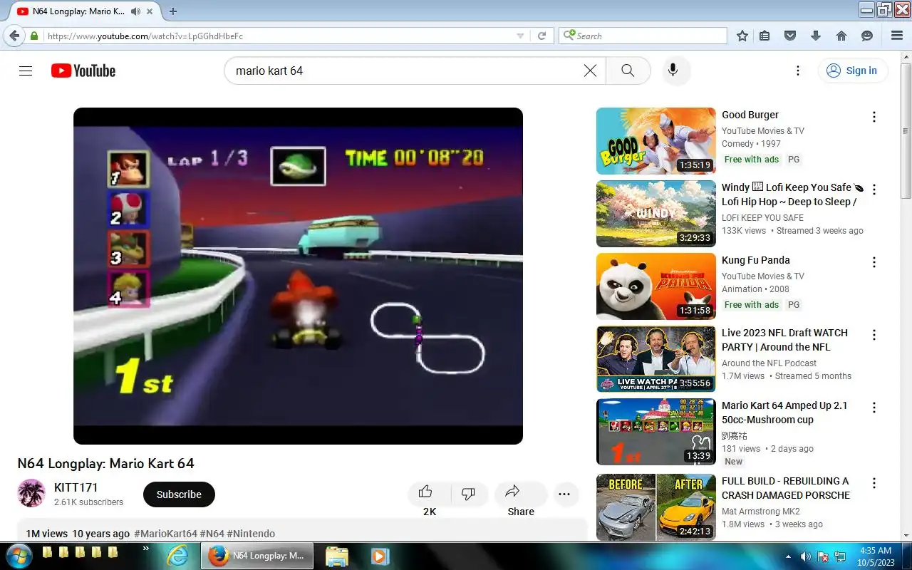This screenshot has width=912, height=570.
Task: Start voice search with the microphone icon
Action: pyautogui.click(x=673, y=71)
